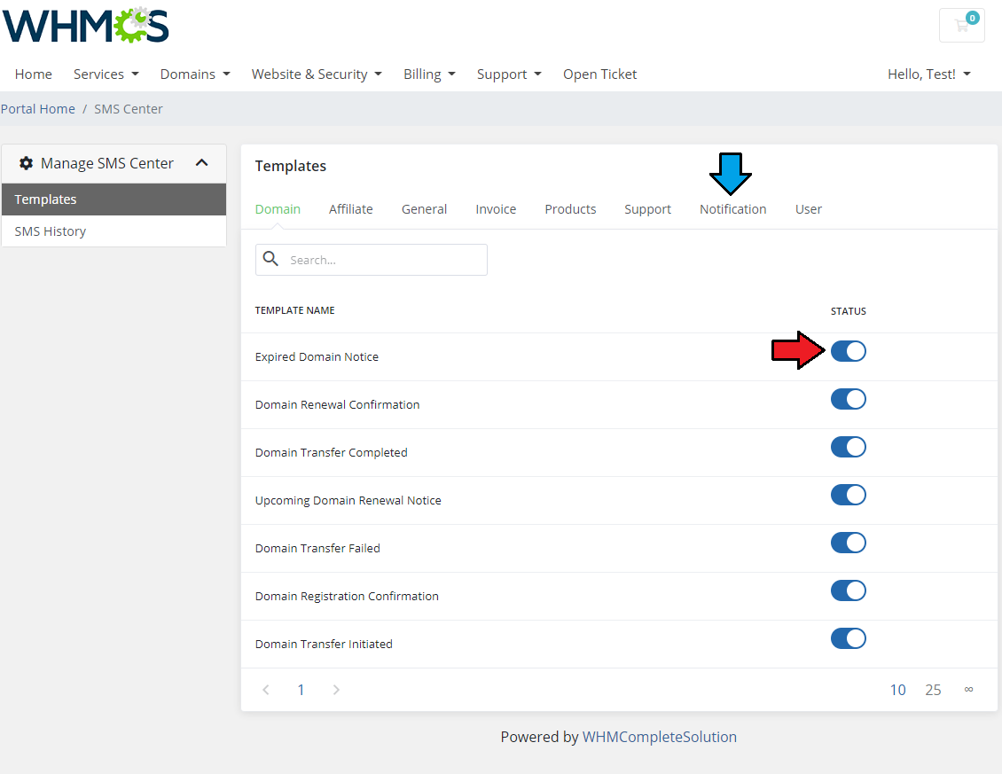The width and height of the screenshot is (1002, 774).
Task: Sort by STATUS column header
Action: pyautogui.click(x=848, y=311)
